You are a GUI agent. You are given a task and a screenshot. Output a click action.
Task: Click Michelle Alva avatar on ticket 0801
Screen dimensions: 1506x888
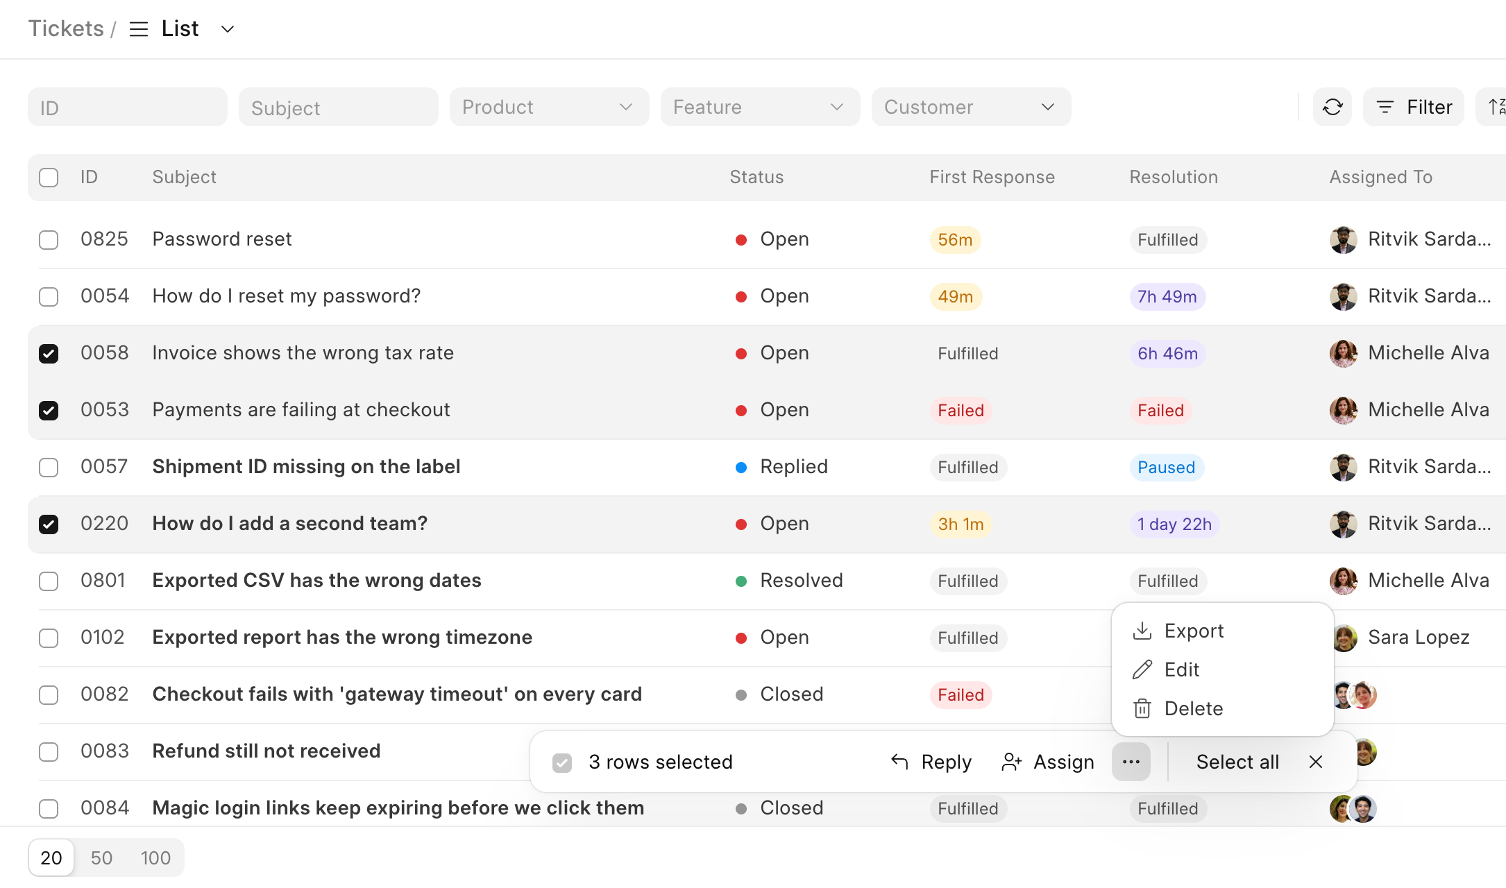[x=1343, y=581]
